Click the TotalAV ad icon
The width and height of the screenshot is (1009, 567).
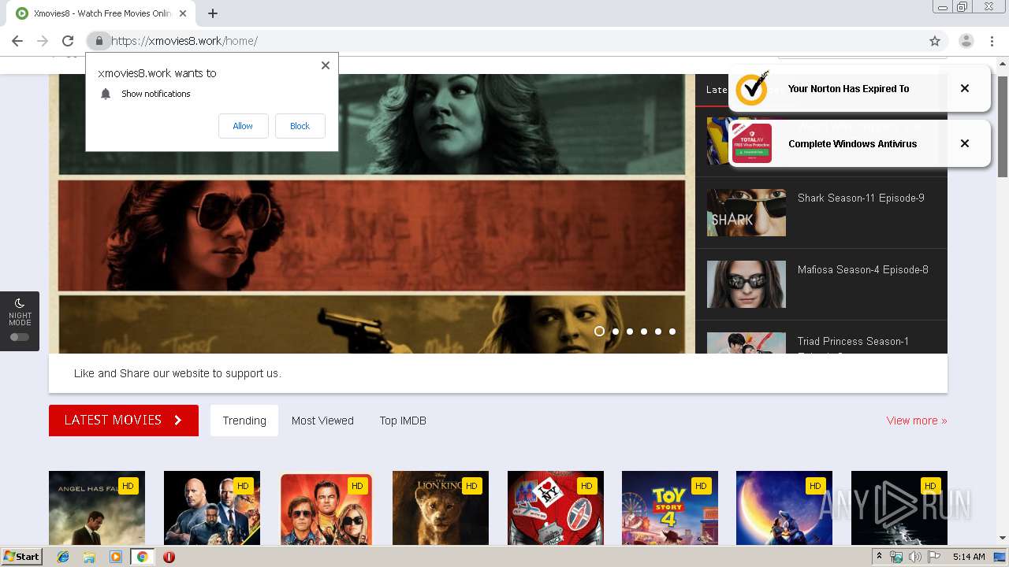(x=752, y=143)
